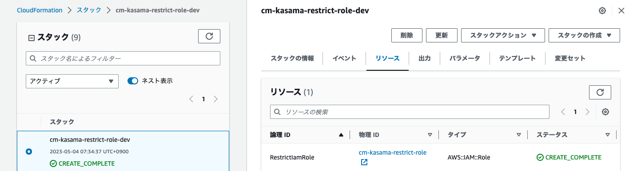Click stacks page number 1
This screenshot has height=171, width=629.
click(x=203, y=99)
